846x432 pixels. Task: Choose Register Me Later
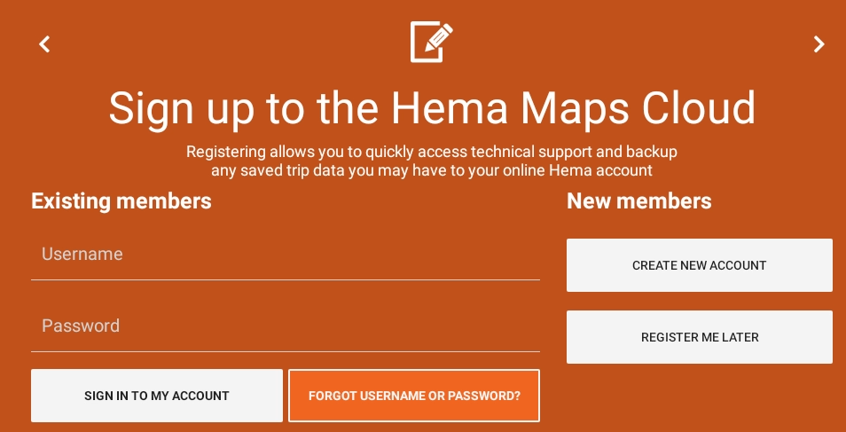[x=699, y=337]
